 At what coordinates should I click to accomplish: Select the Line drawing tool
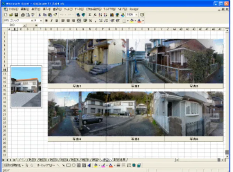(x=58, y=165)
